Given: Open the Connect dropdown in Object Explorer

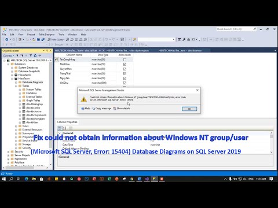Looking at the screenshot, I should pos(9,55).
